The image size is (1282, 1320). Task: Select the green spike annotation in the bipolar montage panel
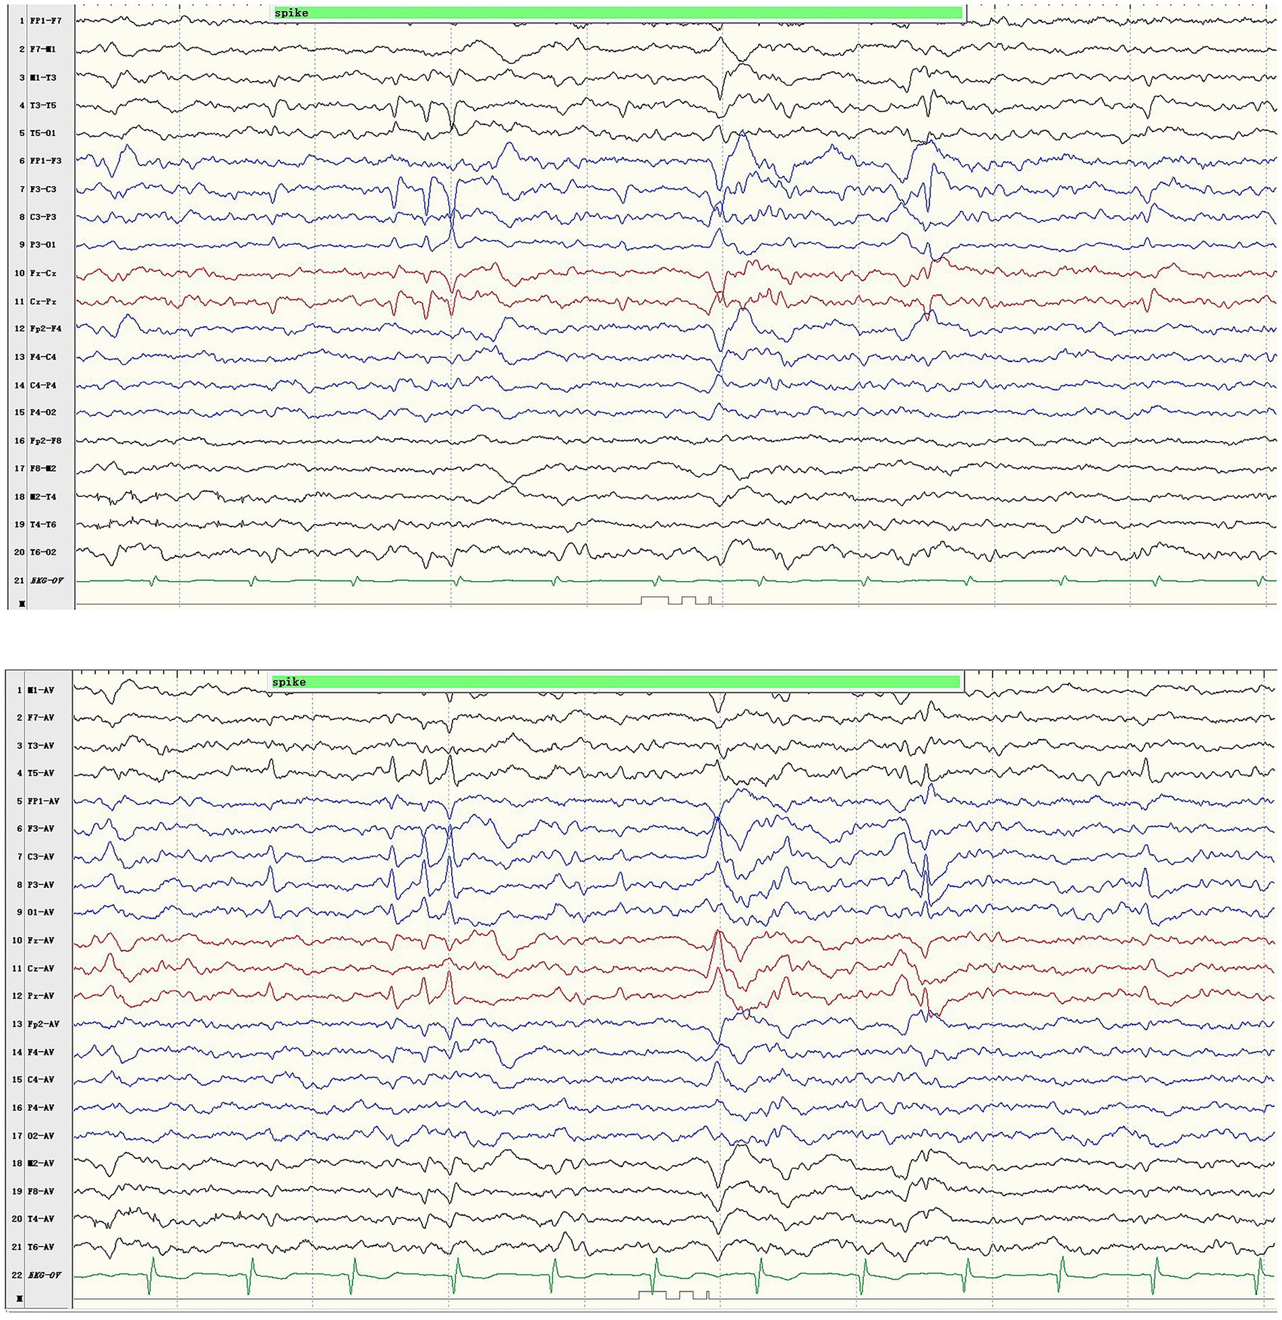coord(617,12)
